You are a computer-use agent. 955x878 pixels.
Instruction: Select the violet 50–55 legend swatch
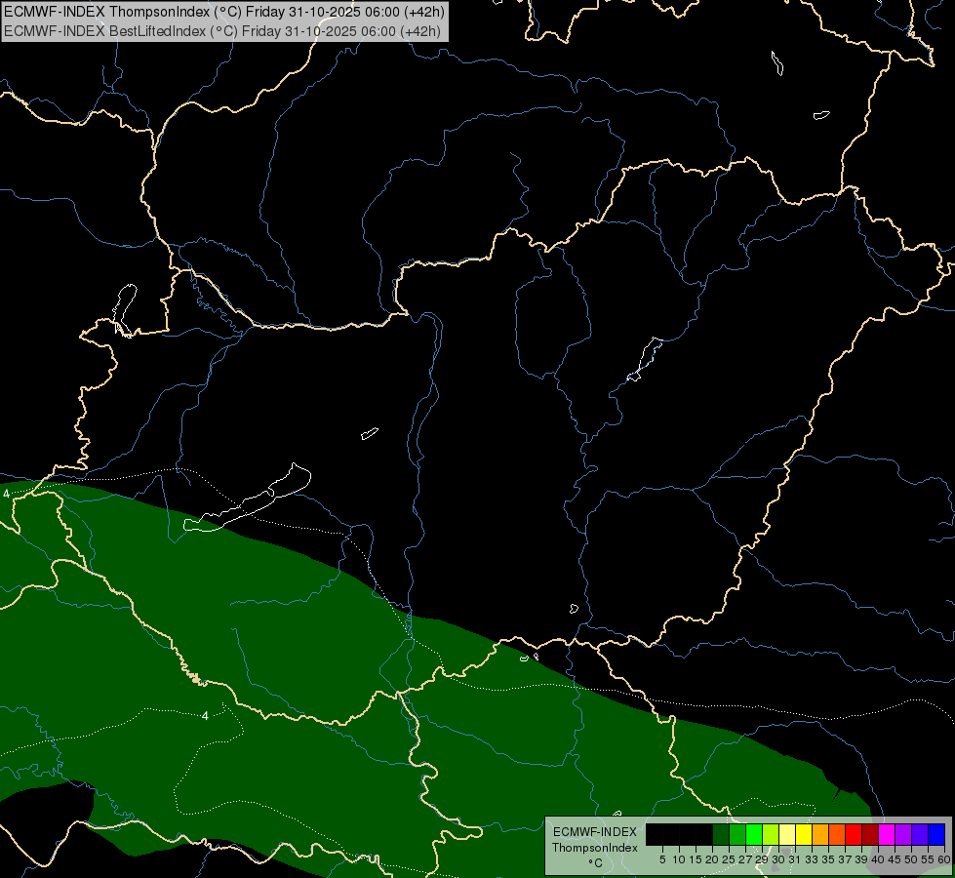click(920, 834)
